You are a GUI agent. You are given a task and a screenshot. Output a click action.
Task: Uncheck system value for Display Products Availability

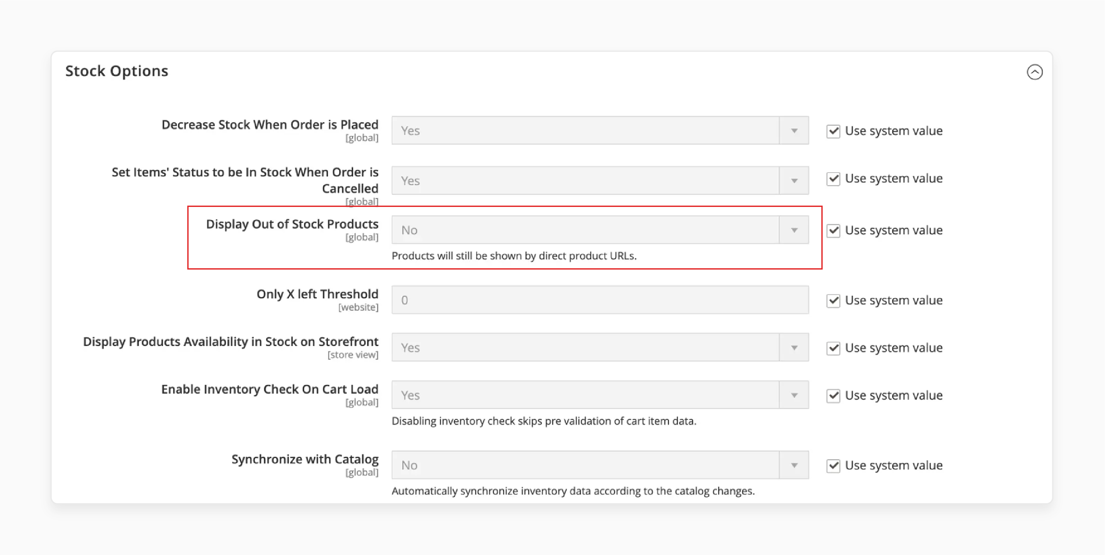click(833, 348)
